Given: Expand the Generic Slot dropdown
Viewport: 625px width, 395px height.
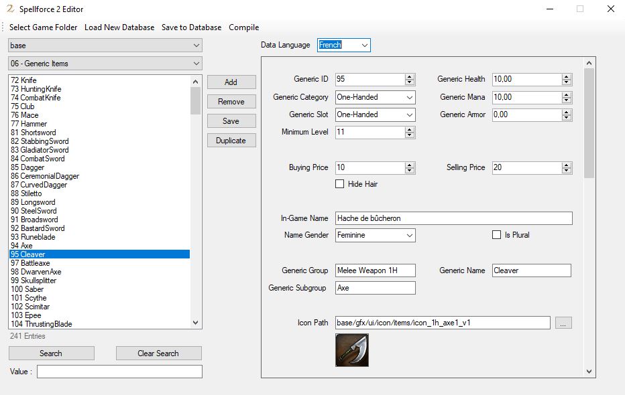Looking at the screenshot, I should [x=375, y=114].
